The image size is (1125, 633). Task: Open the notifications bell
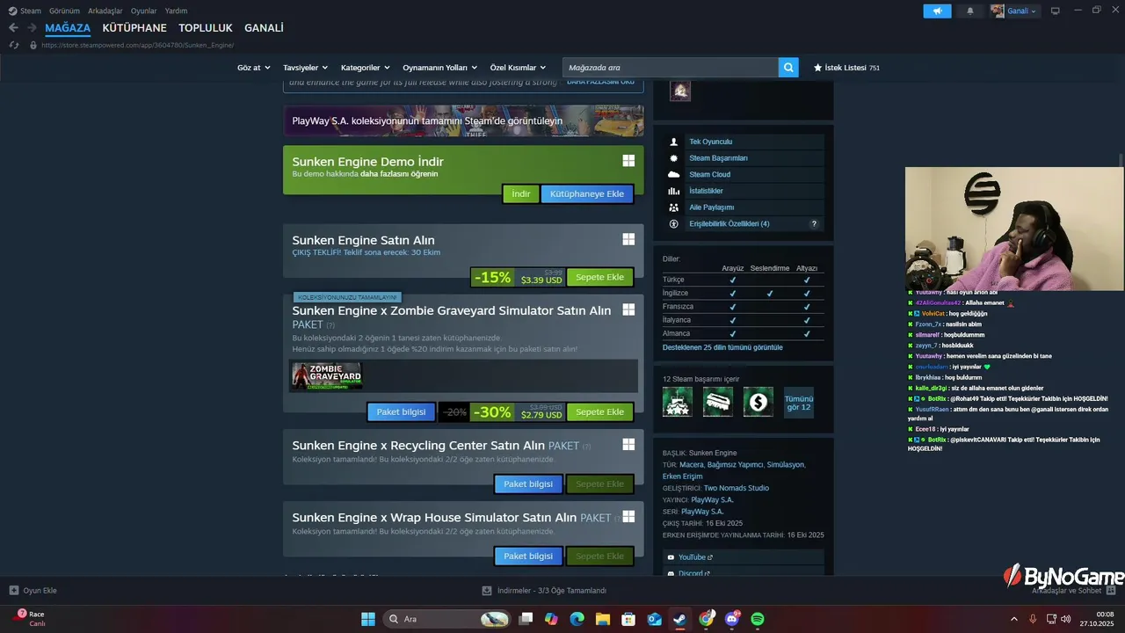click(x=970, y=11)
